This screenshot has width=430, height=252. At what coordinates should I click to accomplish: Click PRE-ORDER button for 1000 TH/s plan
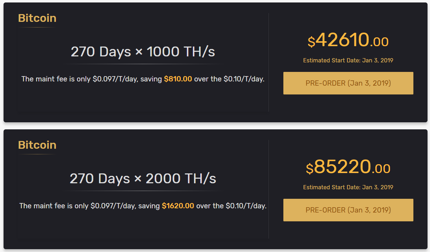(x=348, y=83)
